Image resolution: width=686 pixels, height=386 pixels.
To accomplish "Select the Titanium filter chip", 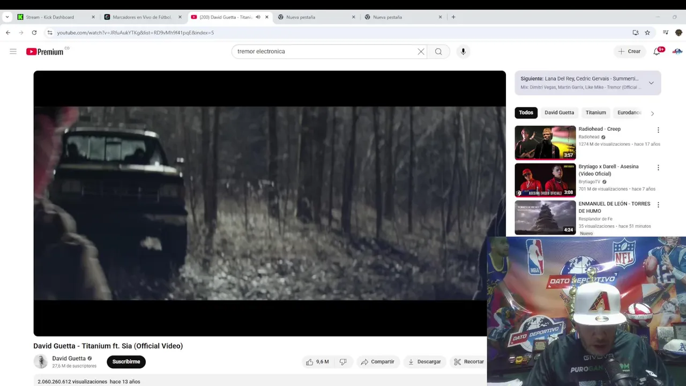I will pyautogui.click(x=595, y=113).
